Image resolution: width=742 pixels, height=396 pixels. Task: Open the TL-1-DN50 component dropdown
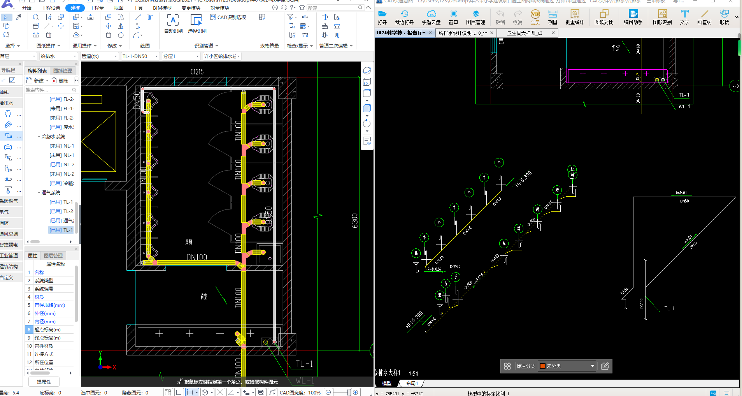point(140,56)
